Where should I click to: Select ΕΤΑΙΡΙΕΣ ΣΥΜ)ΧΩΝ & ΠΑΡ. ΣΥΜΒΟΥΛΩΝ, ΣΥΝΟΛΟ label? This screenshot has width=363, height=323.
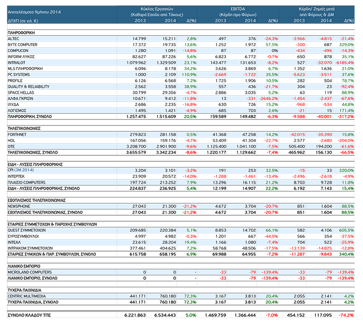(52, 254)
